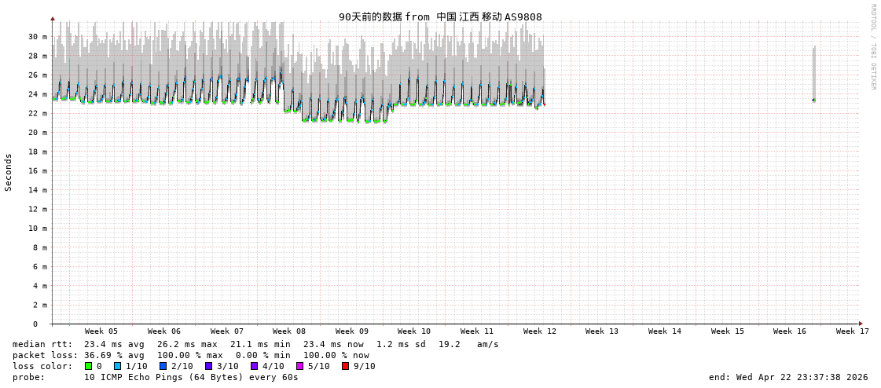Image resolution: width=881 pixels, height=388 pixels.
Task: Select the blue 2/10 loss swatch
Action: [163, 366]
